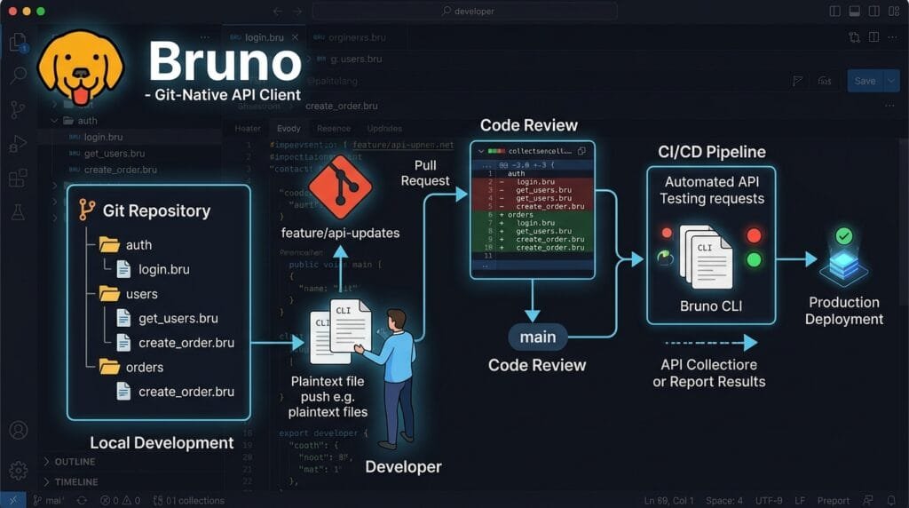
Task: Select the Updndes tab
Action: tap(384, 128)
